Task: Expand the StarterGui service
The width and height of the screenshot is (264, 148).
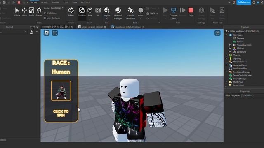Action: tap(226, 82)
